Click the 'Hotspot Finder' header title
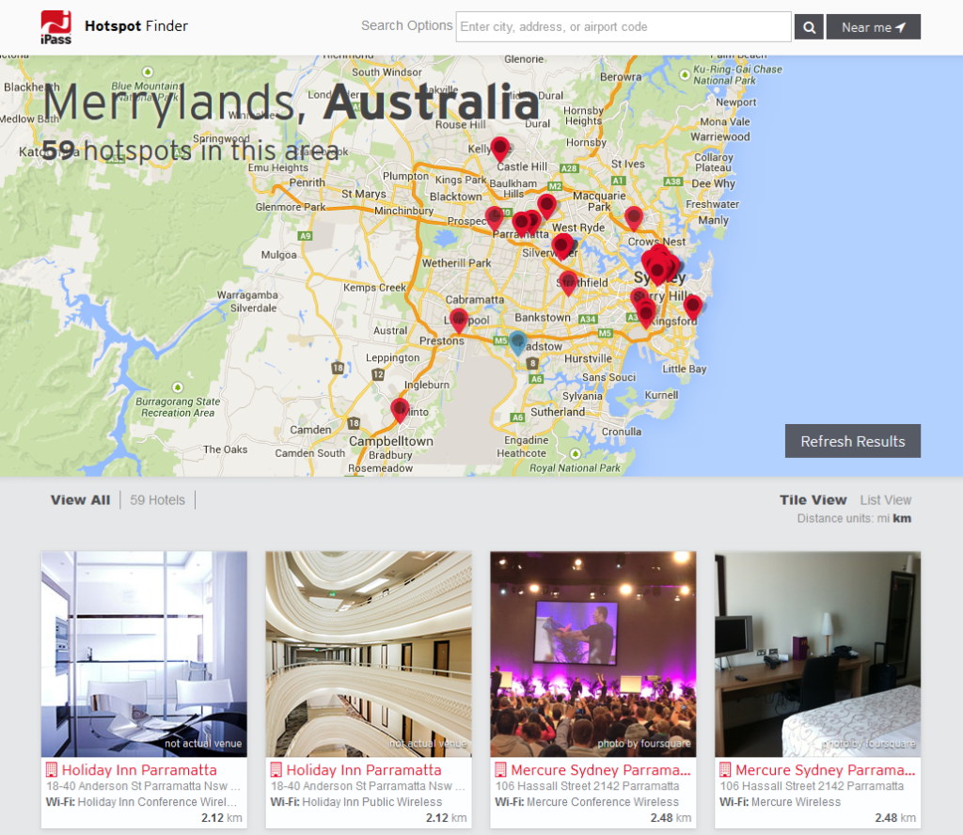Image resolution: width=963 pixels, height=835 pixels. pos(136,25)
